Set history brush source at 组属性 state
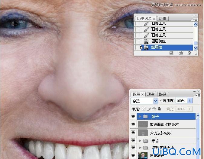The width and height of the screenshot is (204, 159). (x=138, y=47)
